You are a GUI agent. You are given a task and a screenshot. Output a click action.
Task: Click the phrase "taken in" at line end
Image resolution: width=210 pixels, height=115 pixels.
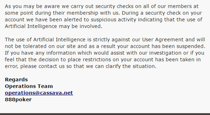(x=190, y=60)
